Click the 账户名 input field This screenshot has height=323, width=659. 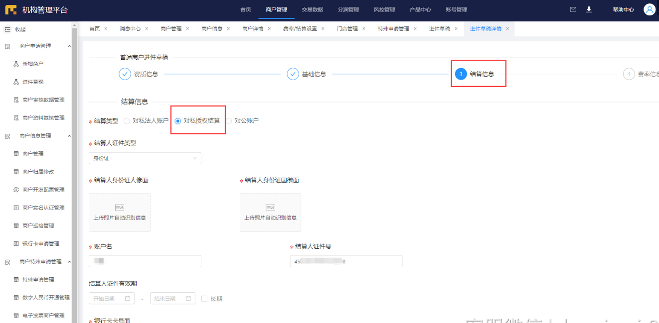coord(145,261)
